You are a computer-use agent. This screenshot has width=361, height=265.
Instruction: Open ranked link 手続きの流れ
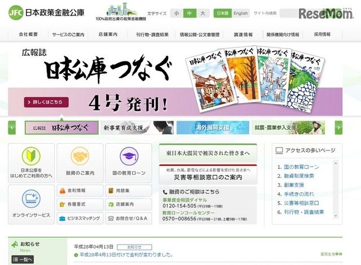click(x=299, y=194)
